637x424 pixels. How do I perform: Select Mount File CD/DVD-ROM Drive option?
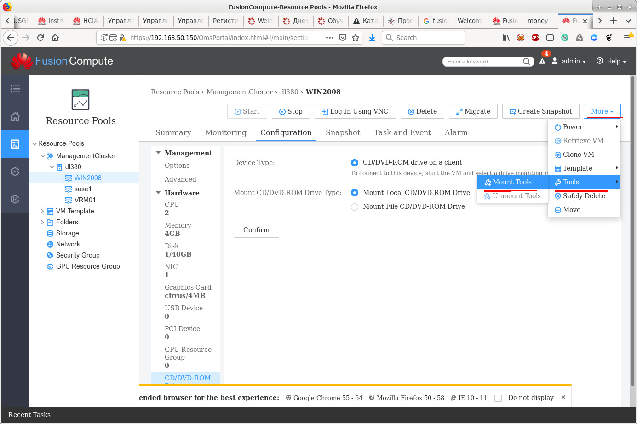point(355,207)
